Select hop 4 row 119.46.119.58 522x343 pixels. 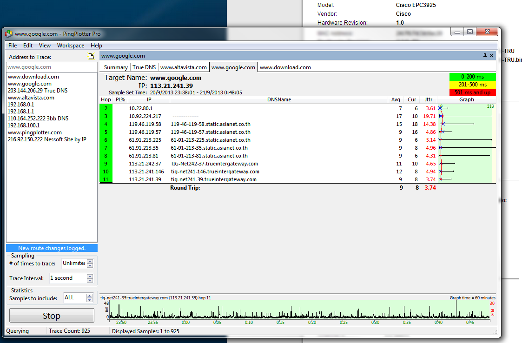(x=297, y=124)
